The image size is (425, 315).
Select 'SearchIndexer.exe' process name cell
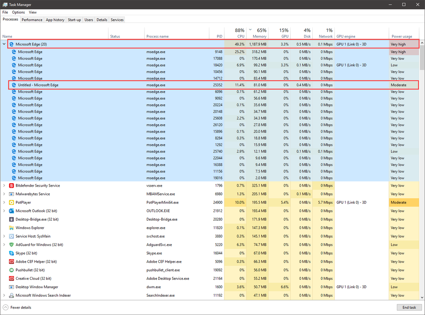coord(160,295)
